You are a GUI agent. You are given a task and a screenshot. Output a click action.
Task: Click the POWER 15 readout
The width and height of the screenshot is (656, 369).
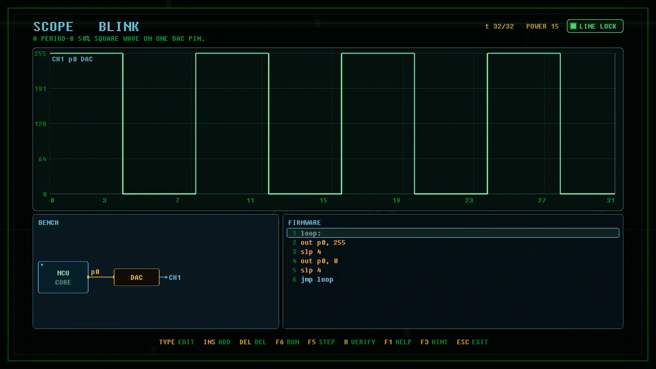(x=542, y=26)
